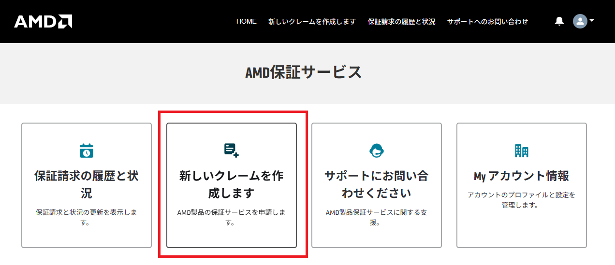Viewport: 615px width, 265px height.
Task: Click the user avatar icon
Action: (x=580, y=21)
